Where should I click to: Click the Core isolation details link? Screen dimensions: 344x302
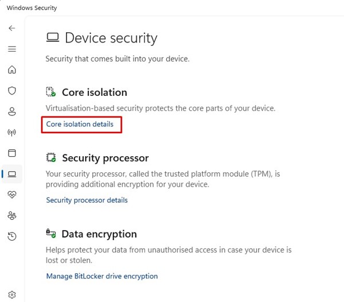click(x=80, y=124)
